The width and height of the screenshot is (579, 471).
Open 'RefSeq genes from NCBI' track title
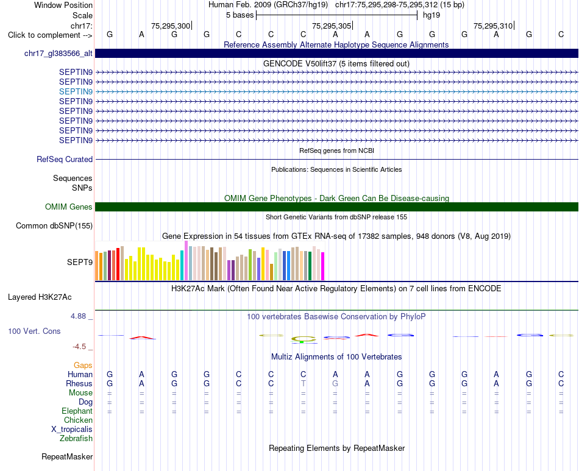[336, 151]
